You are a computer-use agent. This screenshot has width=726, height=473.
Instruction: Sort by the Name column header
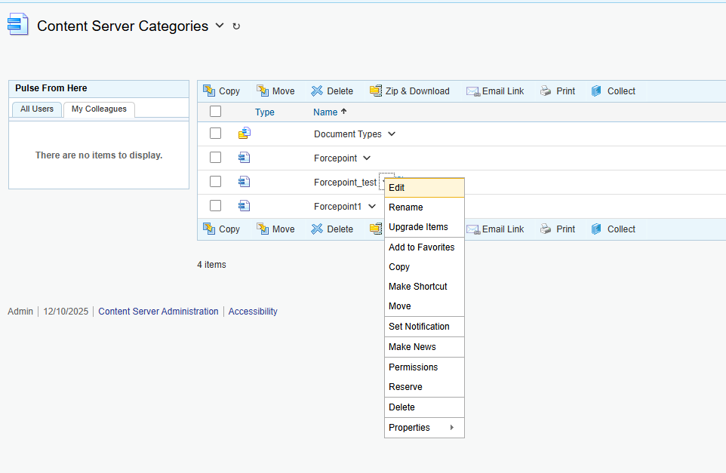(x=325, y=112)
